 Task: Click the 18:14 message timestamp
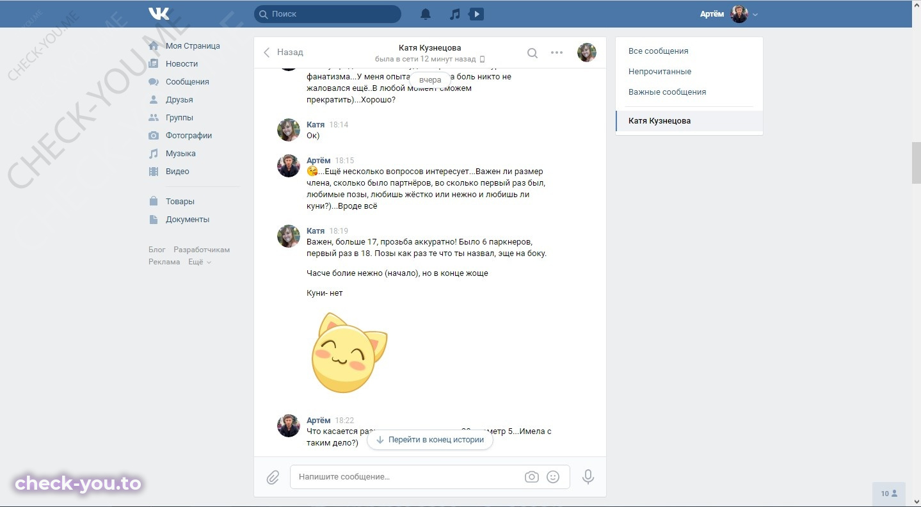339,125
